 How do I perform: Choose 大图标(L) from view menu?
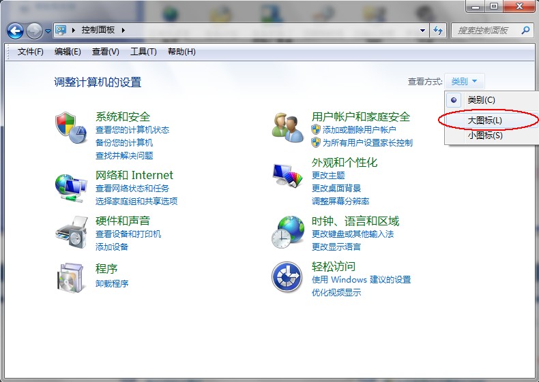click(484, 121)
